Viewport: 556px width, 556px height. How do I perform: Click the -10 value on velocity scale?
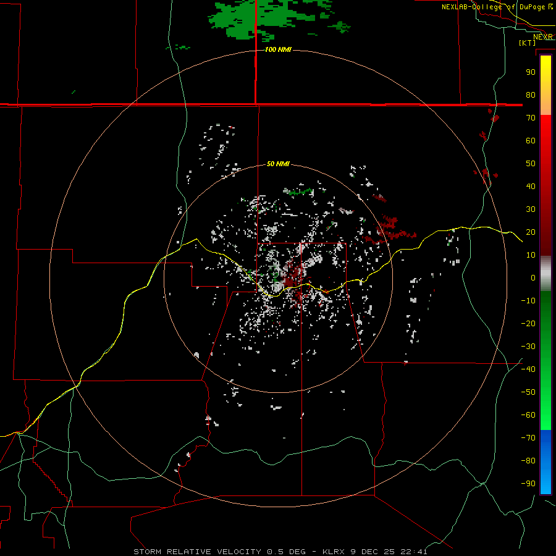point(528,301)
